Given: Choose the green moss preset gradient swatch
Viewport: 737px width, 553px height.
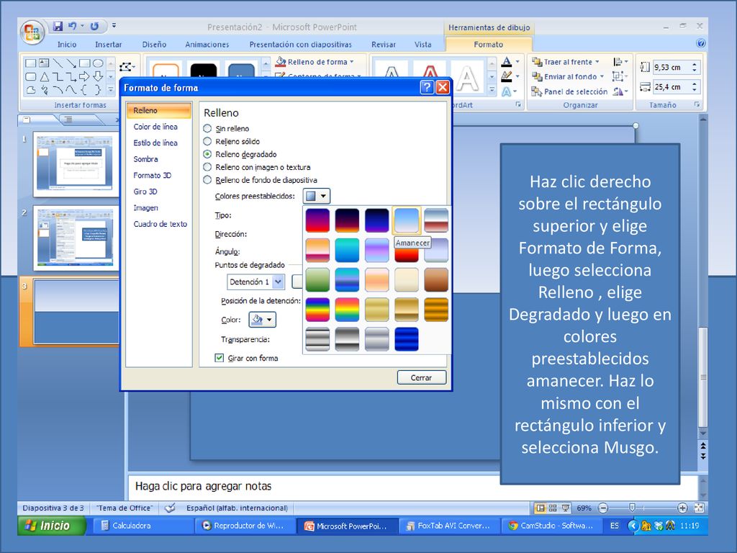Looking at the screenshot, I should [x=317, y=280].
